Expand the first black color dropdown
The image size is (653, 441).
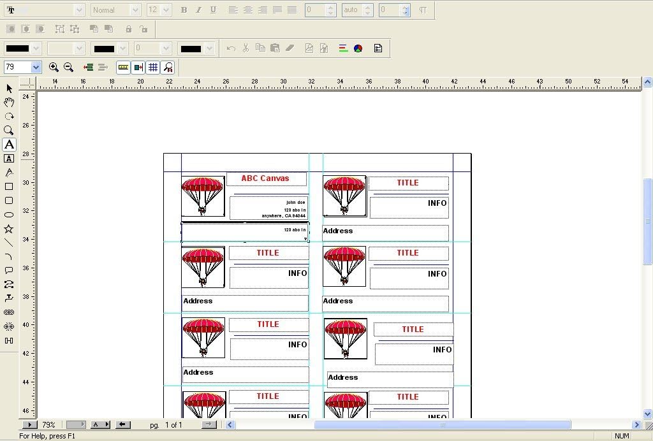[x=36, y=48]
